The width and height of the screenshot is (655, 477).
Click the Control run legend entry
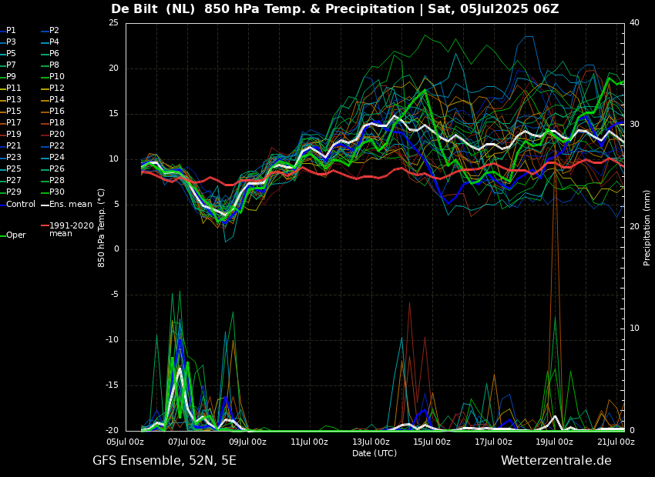coord(20,205)
